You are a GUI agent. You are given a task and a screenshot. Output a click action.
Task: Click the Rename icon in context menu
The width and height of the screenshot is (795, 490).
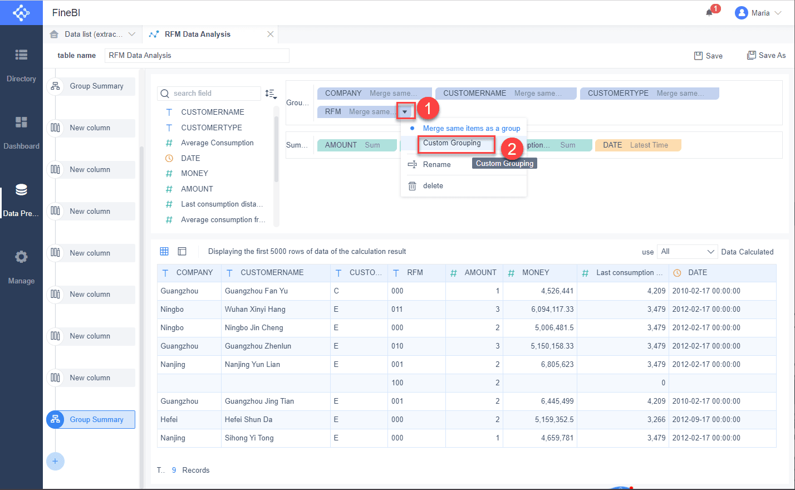(412, 164)
